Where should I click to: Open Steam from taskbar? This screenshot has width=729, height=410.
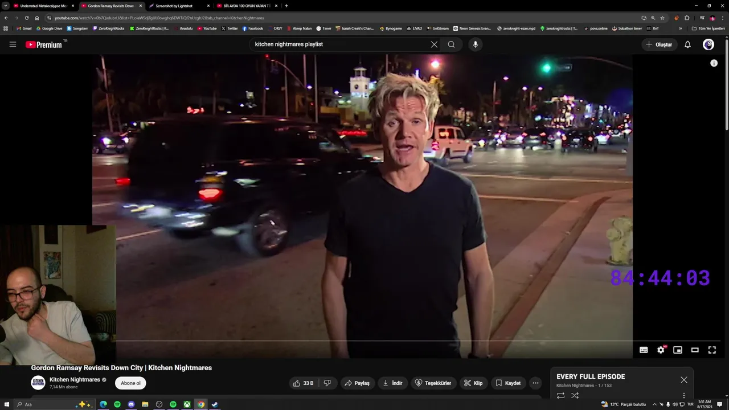[x=215, y=404]
